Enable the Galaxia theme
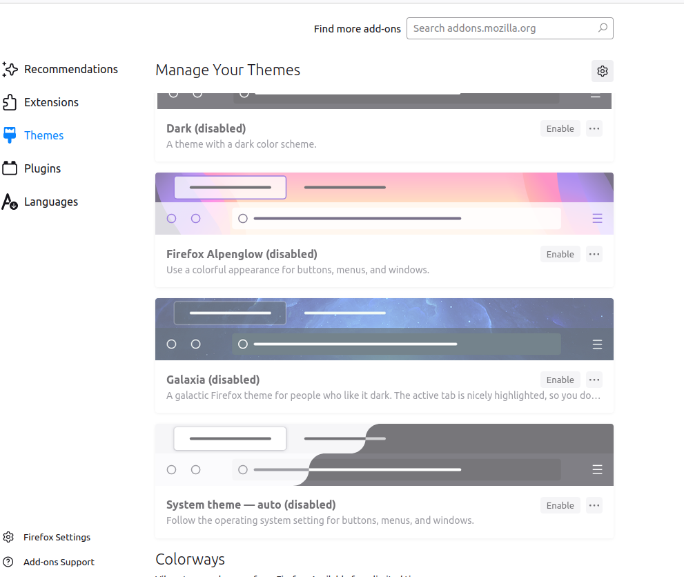The image size is (684, 577). tap(560, 380)
